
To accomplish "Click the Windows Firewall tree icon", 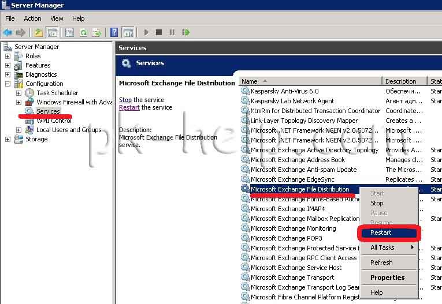I will coord(29,102).
